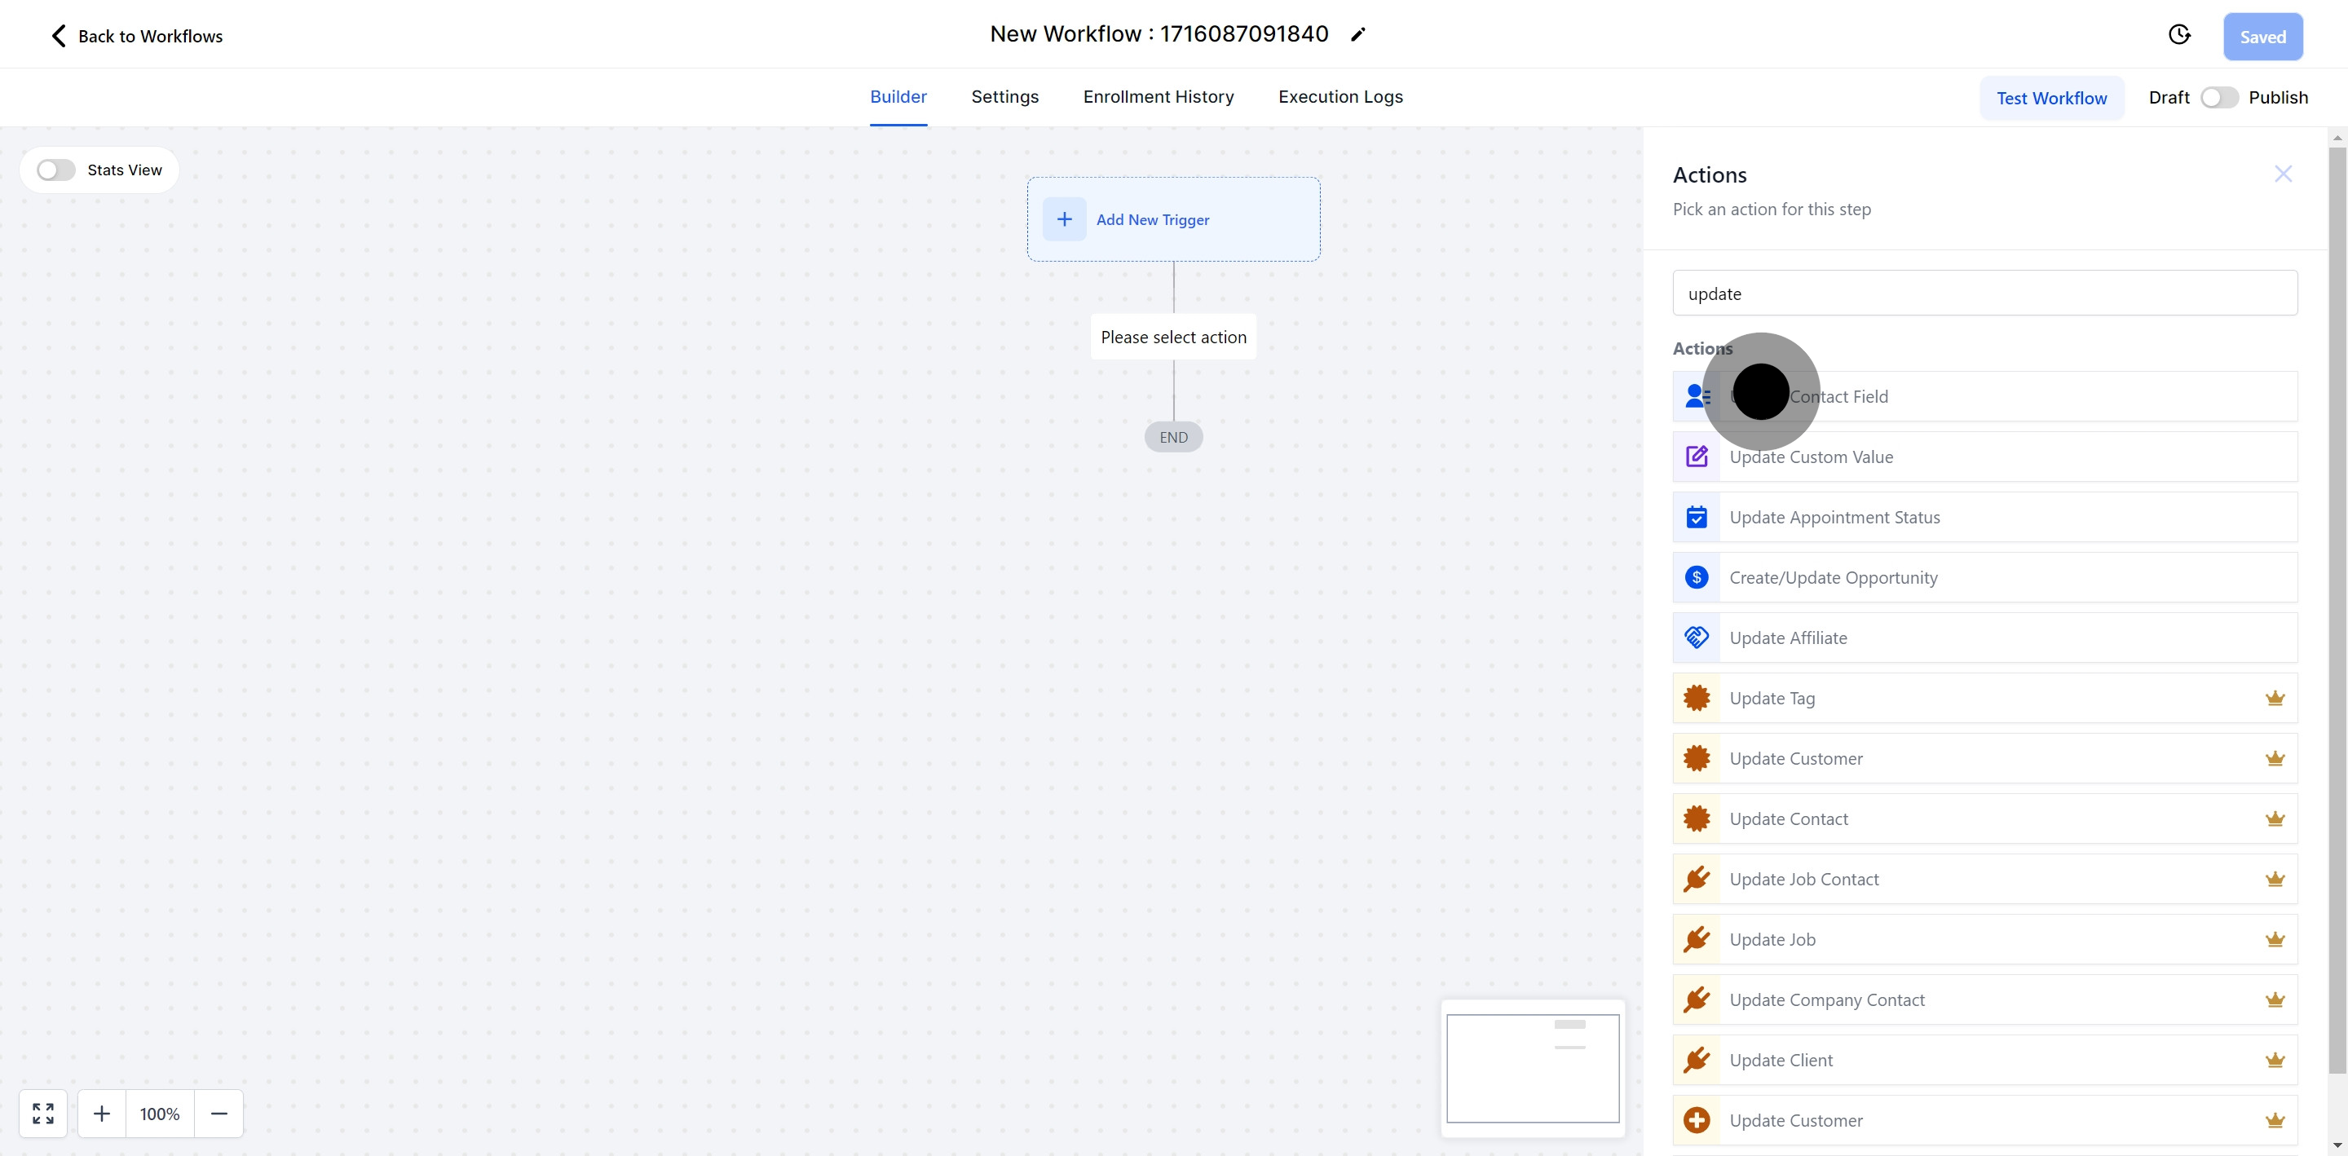Click the fullscreen fit-to-view icon

click(43, 1113)
